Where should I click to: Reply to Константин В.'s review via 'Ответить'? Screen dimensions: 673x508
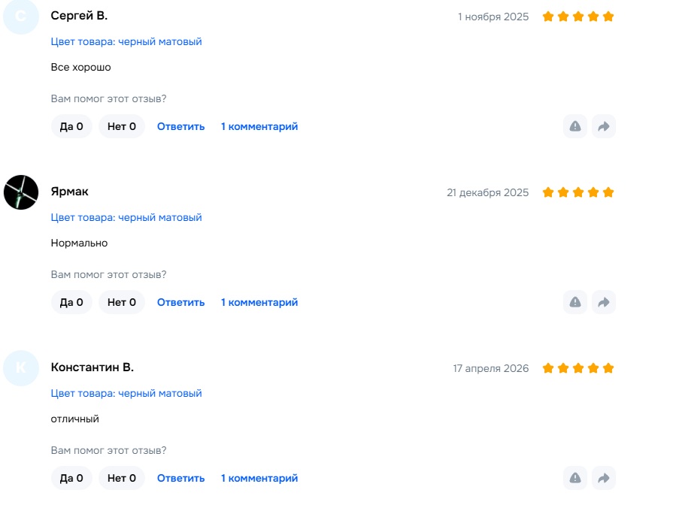click(x=180, y=478)
